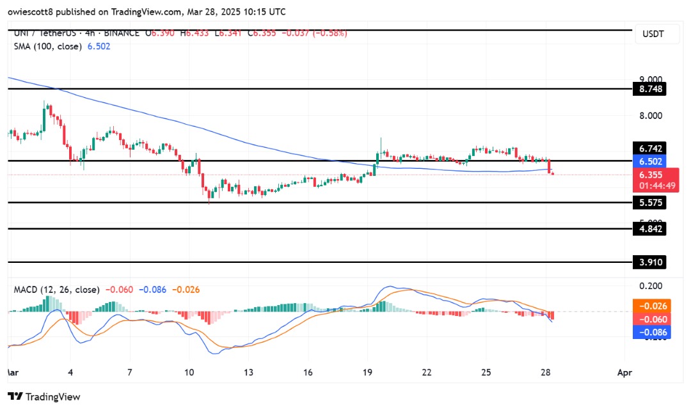Open the MACD (12, 26, close) indicator label
This screenshot has width=691, height=410.
point(56,290)
